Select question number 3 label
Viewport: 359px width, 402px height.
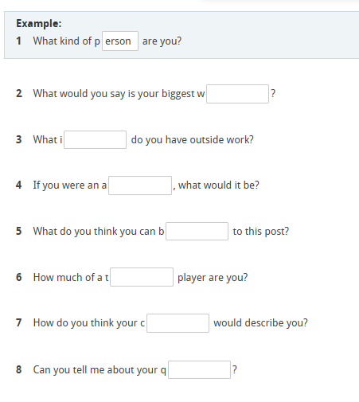[x=19, y=139]
